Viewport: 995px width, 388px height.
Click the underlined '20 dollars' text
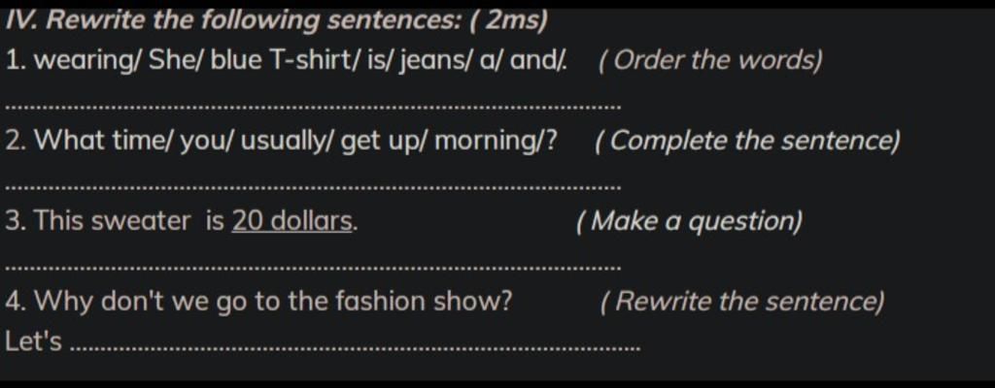click(x=292, y=221)
